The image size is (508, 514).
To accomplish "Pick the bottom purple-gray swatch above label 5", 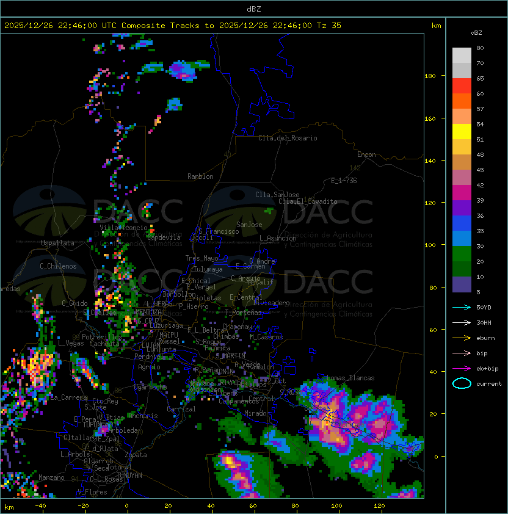I will (462, 284).
